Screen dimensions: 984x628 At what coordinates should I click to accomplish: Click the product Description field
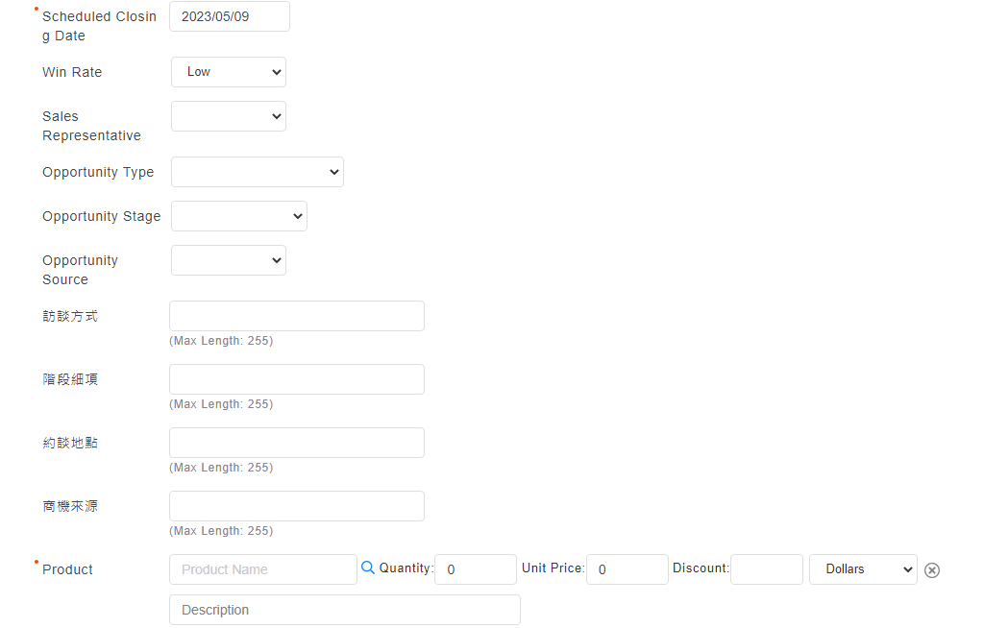(345, 610)
